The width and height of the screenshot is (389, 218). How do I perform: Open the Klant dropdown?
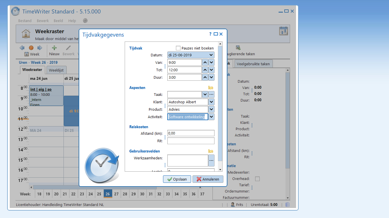pyautogui.click(x=211, y=102)
